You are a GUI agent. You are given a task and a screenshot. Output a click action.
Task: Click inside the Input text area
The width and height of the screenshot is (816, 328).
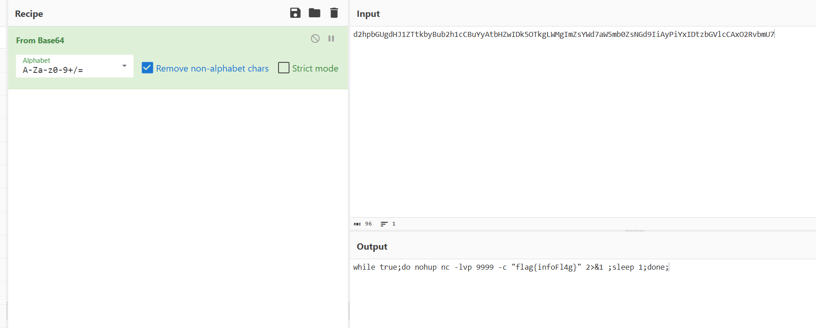583,122
